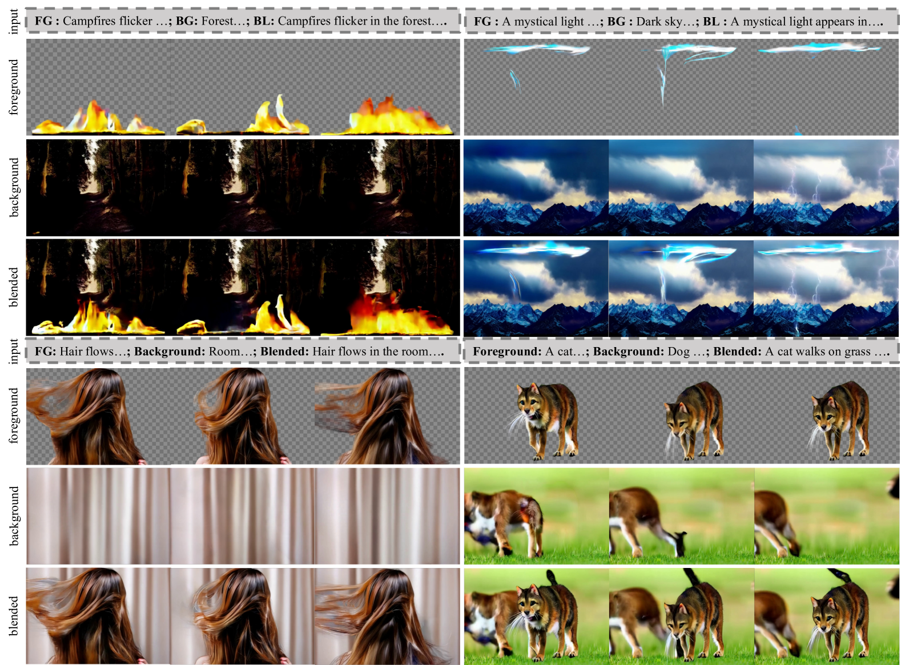Click the 'input' label beside the hair prompt
901x665 pixels.
[x=13, y=352]
